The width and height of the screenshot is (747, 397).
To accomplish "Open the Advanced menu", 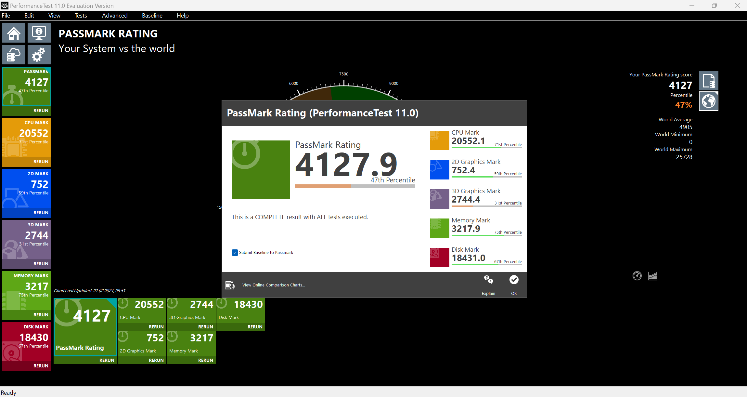I will point(115,16).
